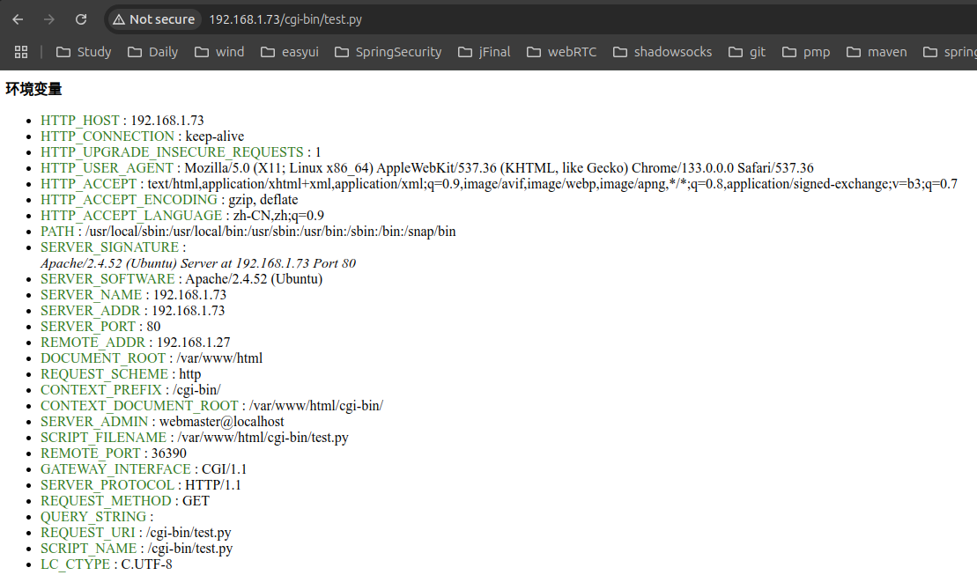Open the Study bookmark folder
977x575 pixels.
(84, 52)
